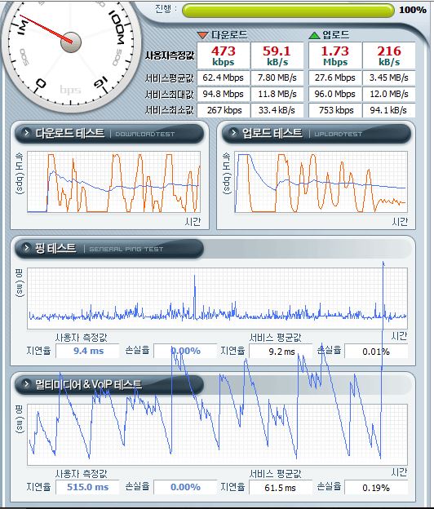Image resolution: width=434 pixels, height=509 pixels.
Task: Click arrow icon beside 핑 테스트 header
Action: tap(26, 248)
